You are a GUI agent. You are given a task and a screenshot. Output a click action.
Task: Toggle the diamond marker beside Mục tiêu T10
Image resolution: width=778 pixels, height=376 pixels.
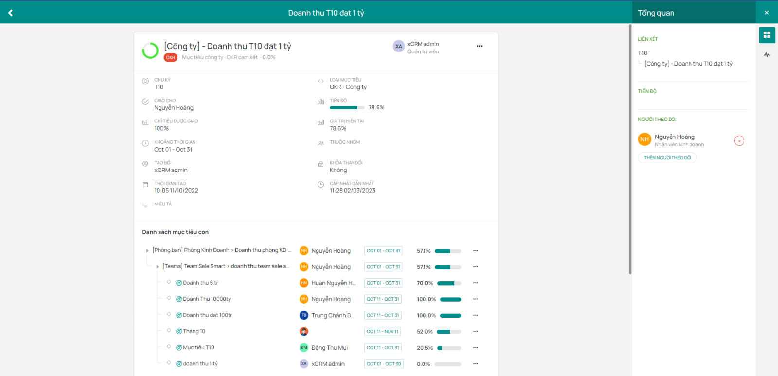(169, 347)
